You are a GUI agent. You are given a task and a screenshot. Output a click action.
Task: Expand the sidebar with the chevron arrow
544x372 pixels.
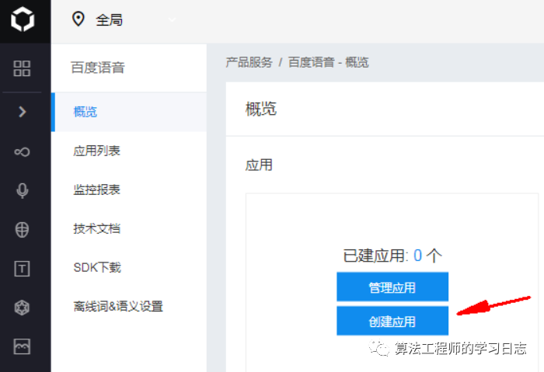click(x=23, y=112)
